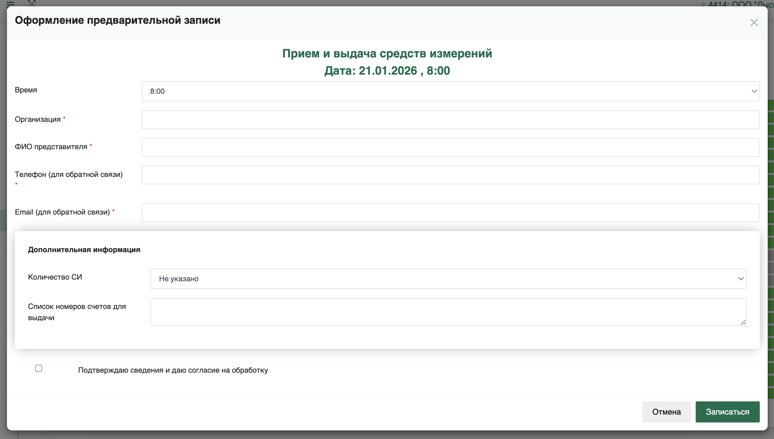Click the Количество СИ label

pyautogui.click(x=55, y=277)
